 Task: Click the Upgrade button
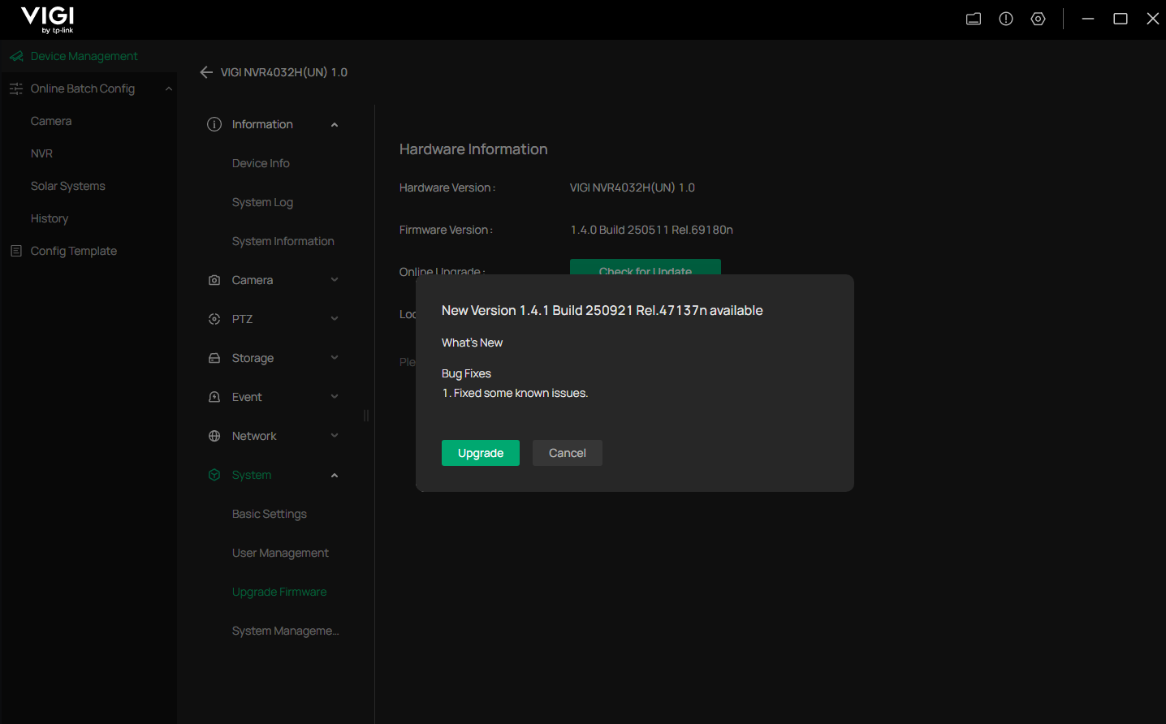(480, 453)
